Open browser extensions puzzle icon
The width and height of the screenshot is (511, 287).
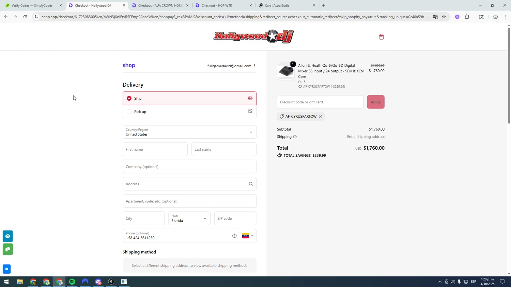[467, 17]
